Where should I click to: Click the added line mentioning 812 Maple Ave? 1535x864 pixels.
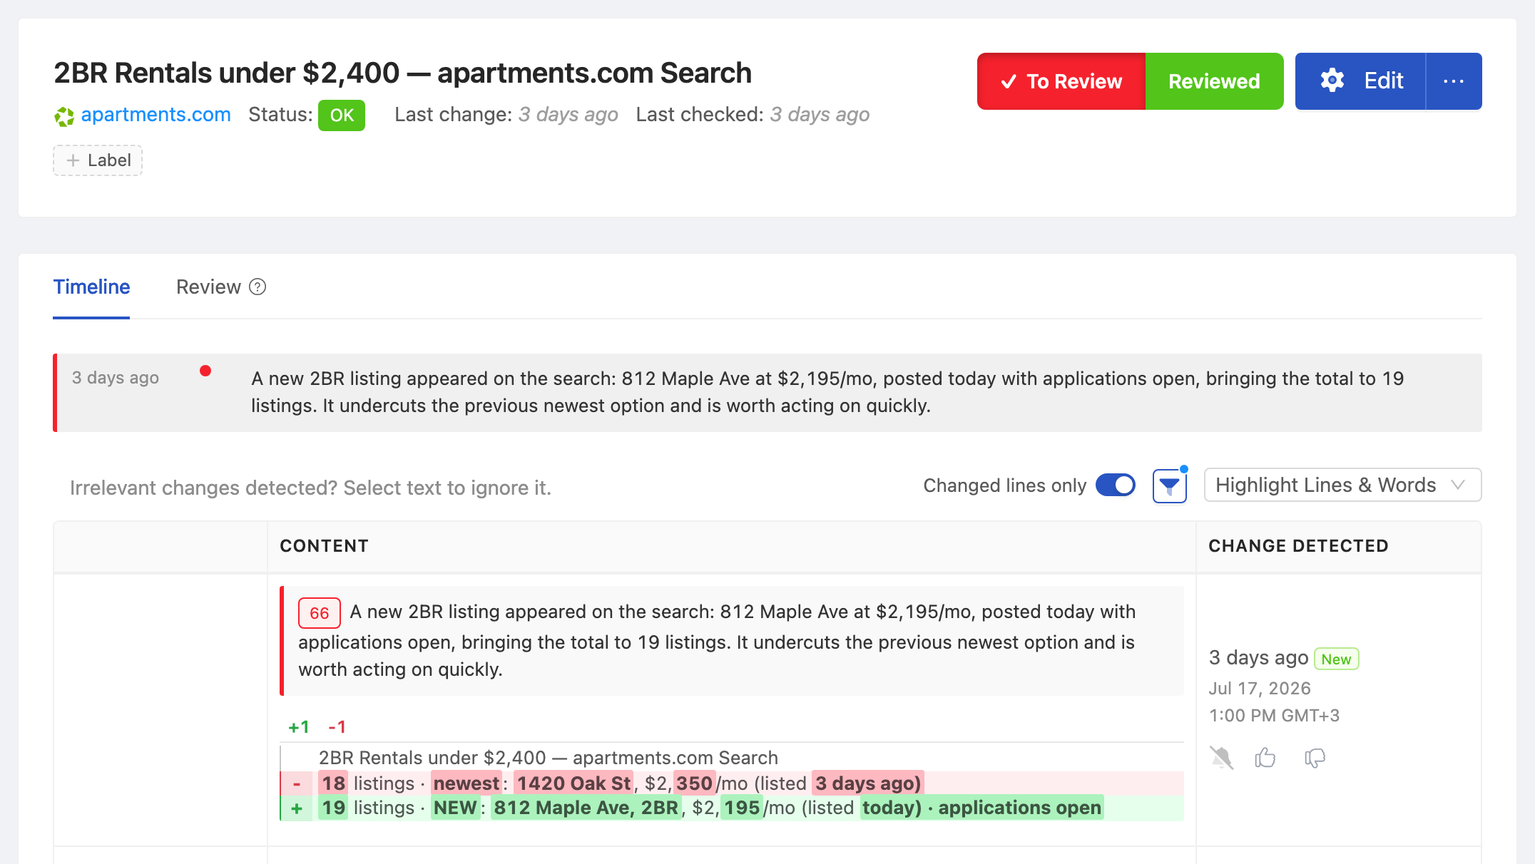(732, 808)
